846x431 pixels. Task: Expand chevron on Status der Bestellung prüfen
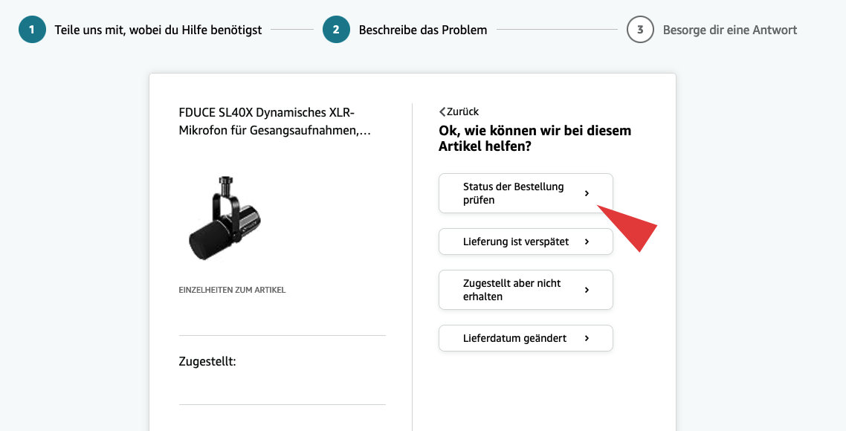coord(587,193)
